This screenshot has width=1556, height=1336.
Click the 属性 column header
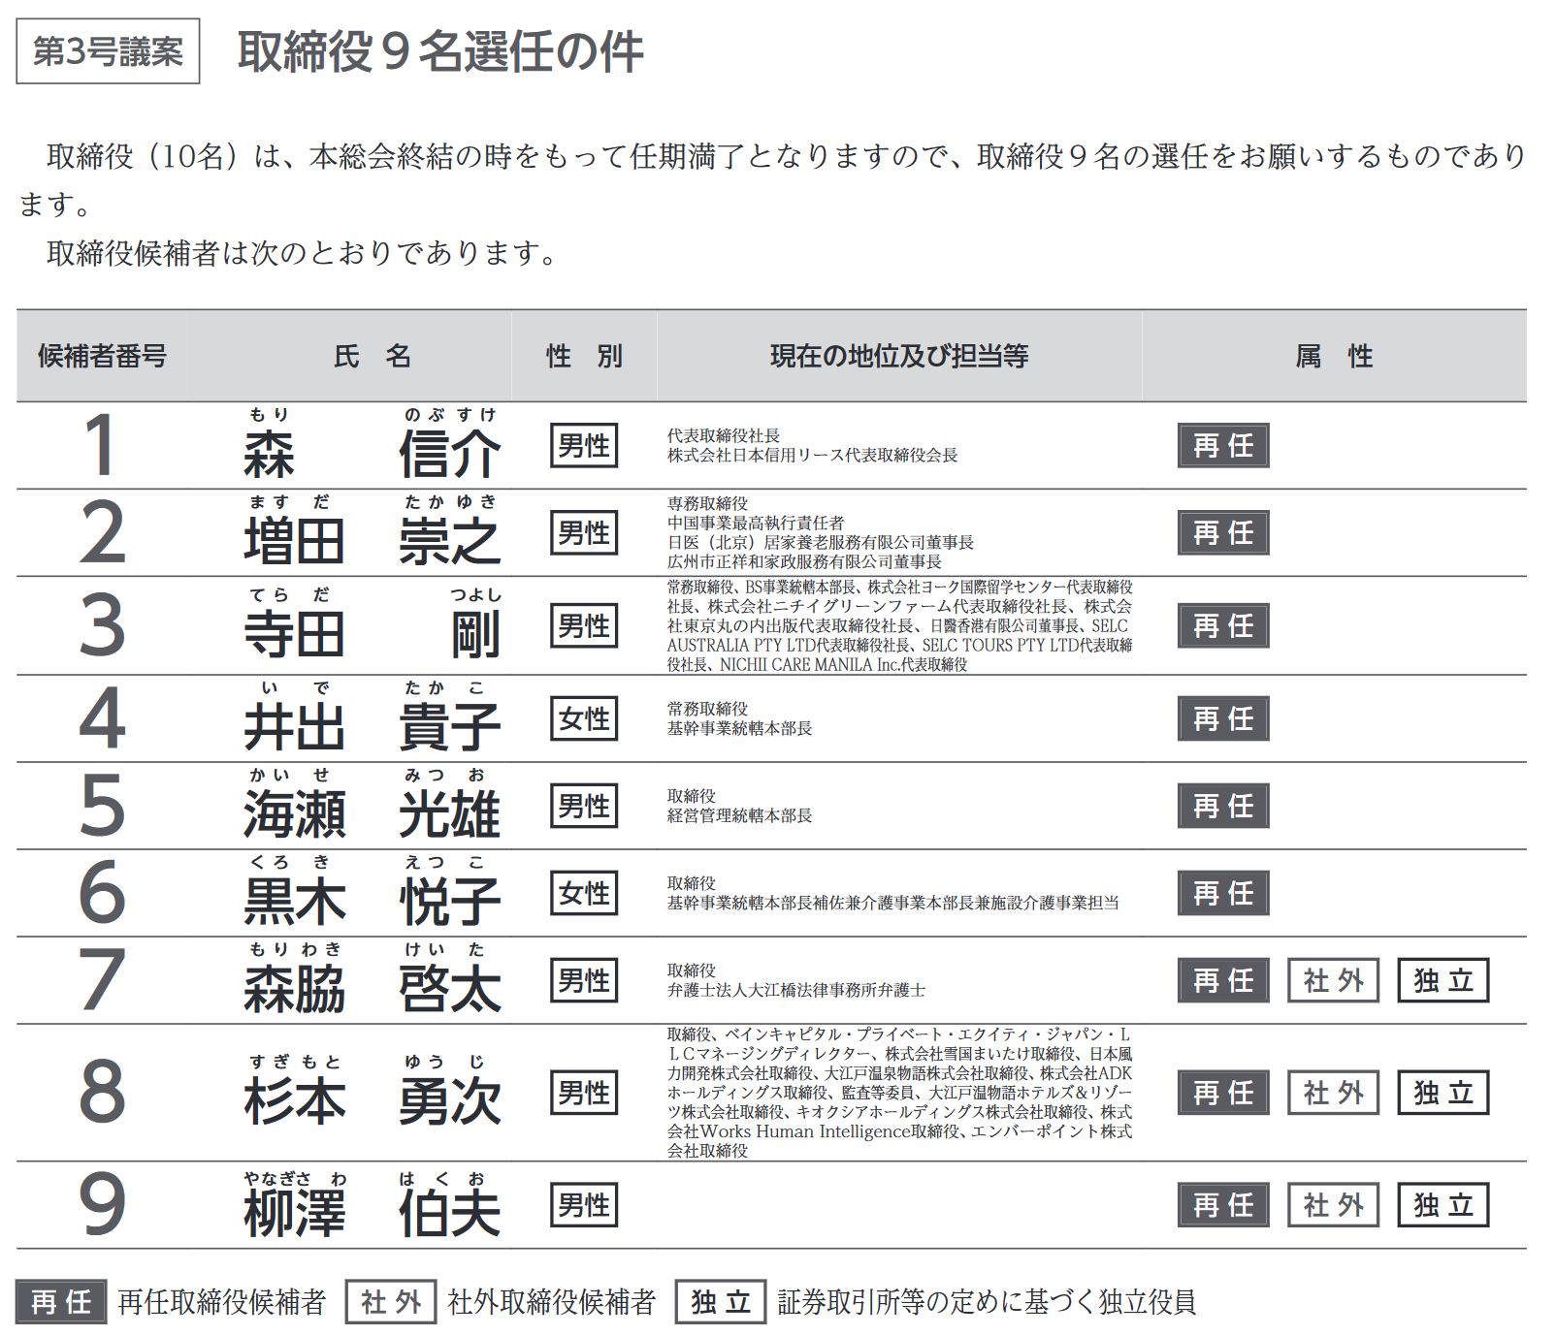pyautogui.click(x=1334, y=356)
